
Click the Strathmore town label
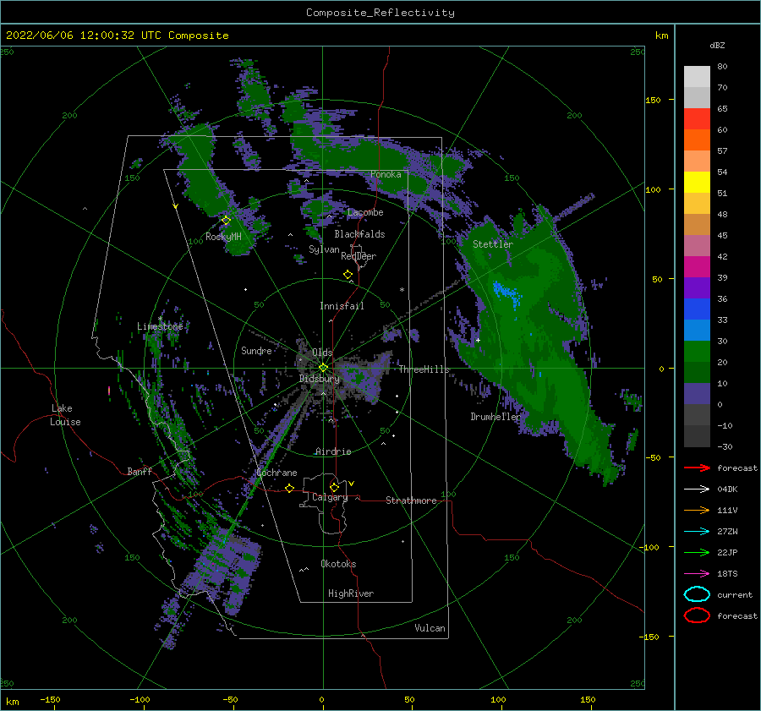411,500
